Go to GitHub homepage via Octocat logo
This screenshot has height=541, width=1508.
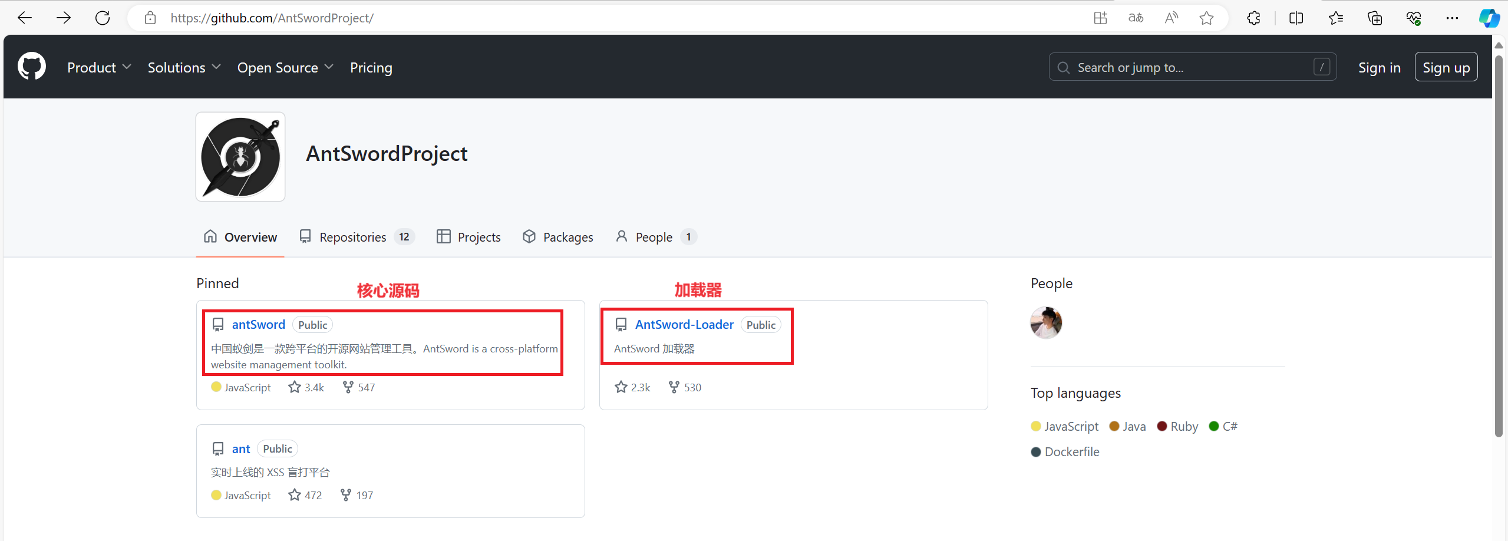[x=32, y=67]
